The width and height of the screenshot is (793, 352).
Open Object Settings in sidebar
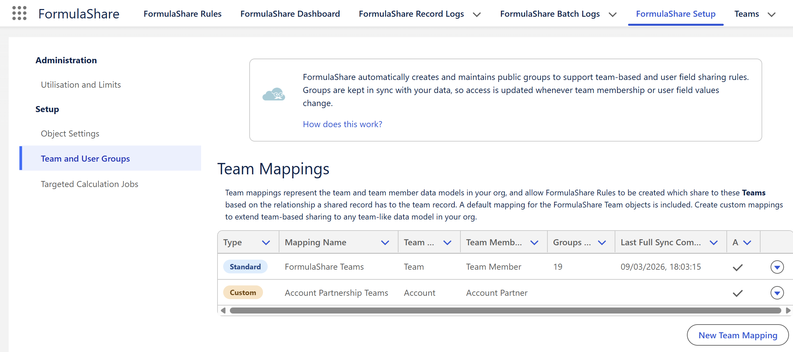(x=70, y=134)
